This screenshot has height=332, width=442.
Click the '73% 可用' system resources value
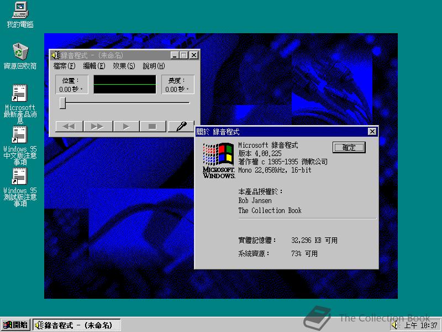pyautogui.click(x=304, y=253)
